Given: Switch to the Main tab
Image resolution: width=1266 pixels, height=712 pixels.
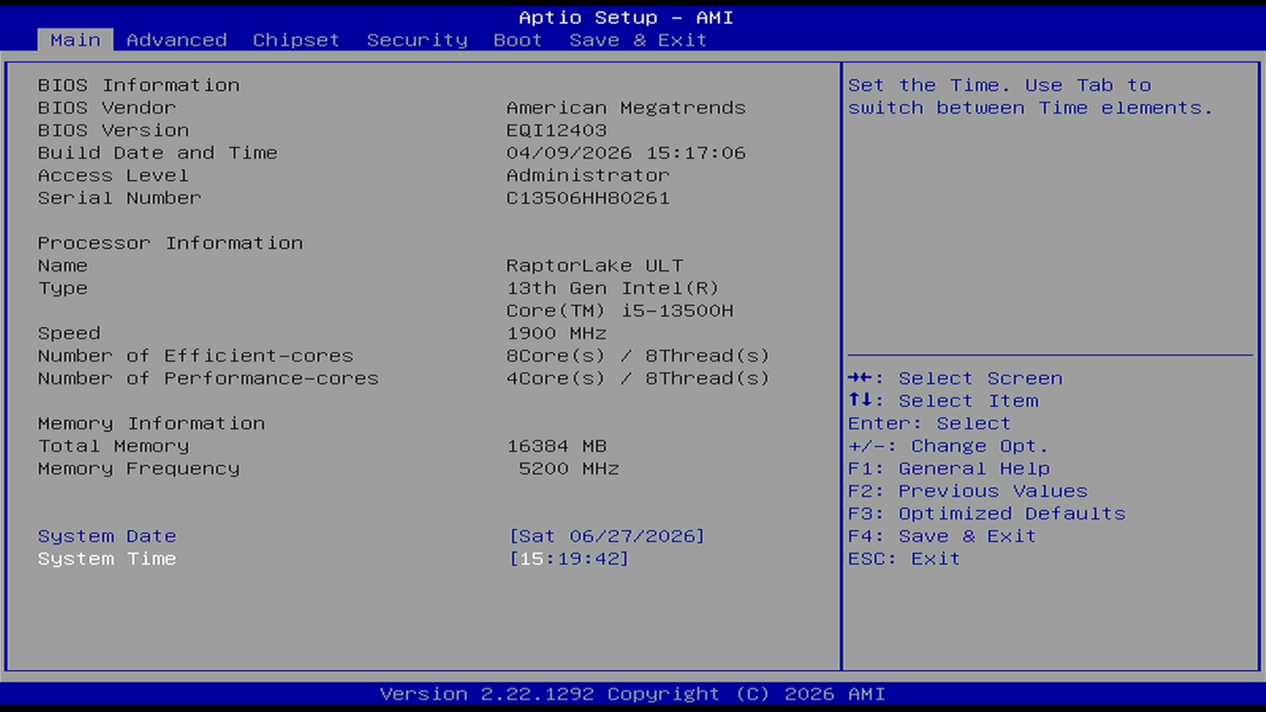Looking at the screenshot, I should click(75, 40).
